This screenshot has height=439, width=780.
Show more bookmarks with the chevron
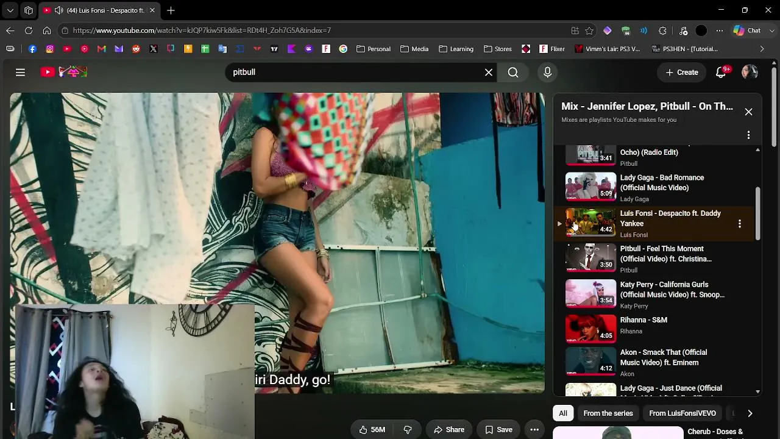[x=762, y=49]
